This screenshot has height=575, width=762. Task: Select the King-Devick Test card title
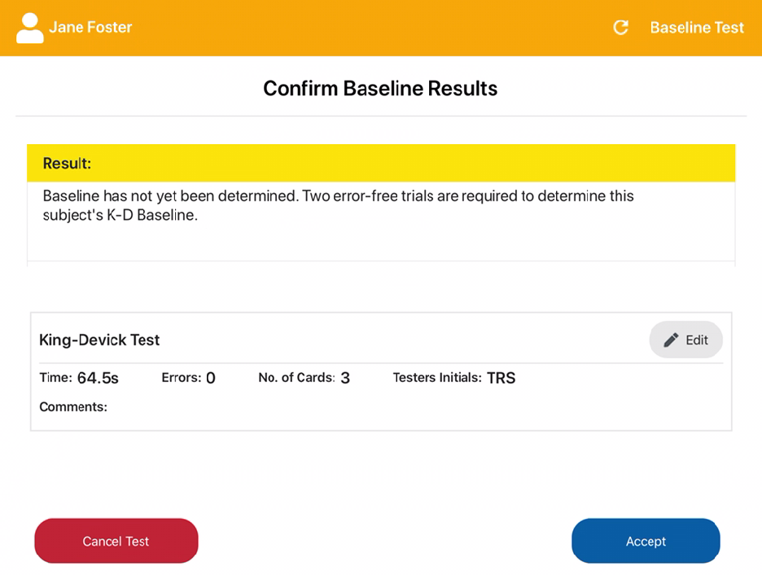99,340
